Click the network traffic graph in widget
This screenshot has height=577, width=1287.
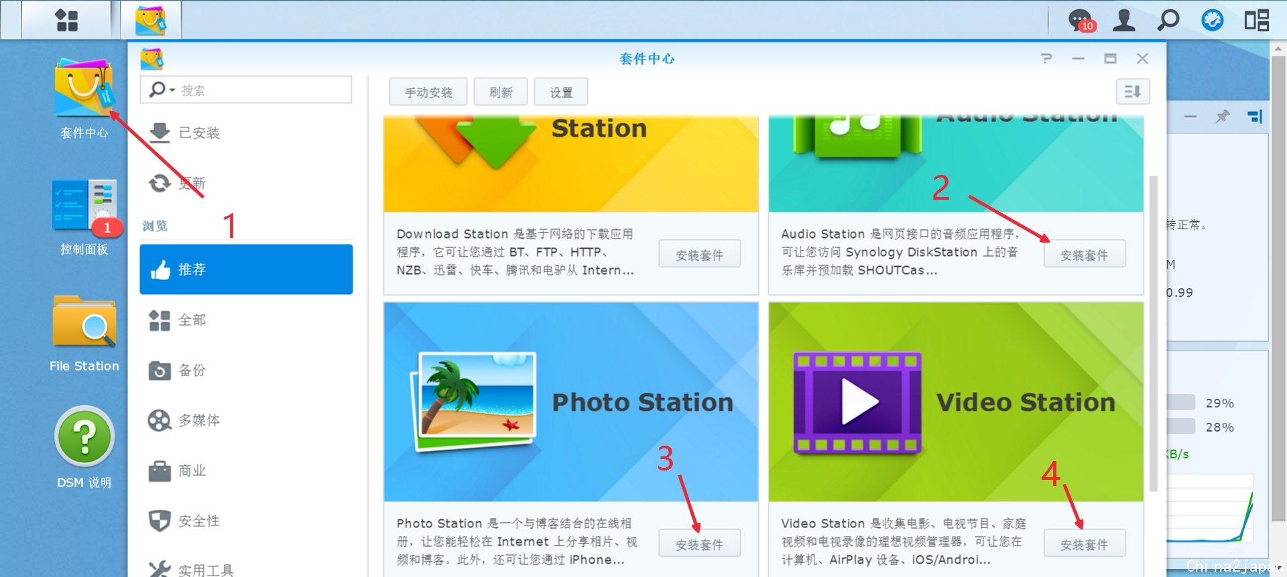pyautogui.click(x=1210, y=509)
